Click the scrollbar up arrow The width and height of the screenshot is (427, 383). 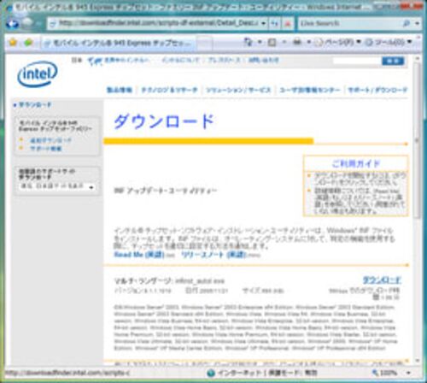coord(417,59)
